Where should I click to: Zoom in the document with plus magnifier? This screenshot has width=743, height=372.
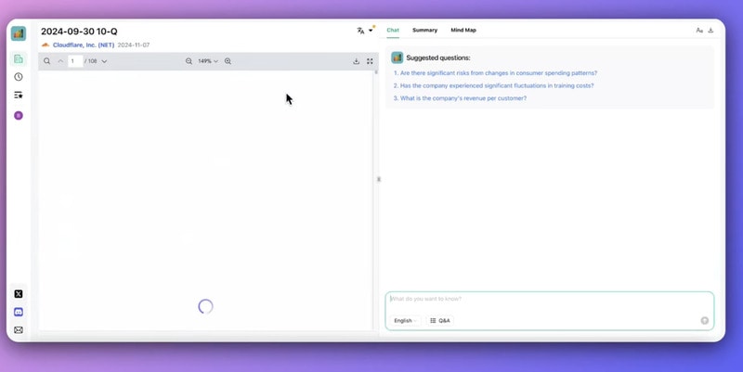228,61
